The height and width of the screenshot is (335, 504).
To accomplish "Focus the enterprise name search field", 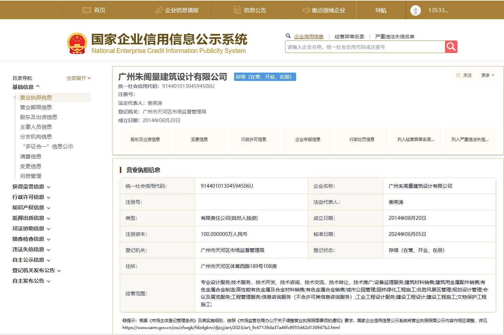I will point(365,47).
